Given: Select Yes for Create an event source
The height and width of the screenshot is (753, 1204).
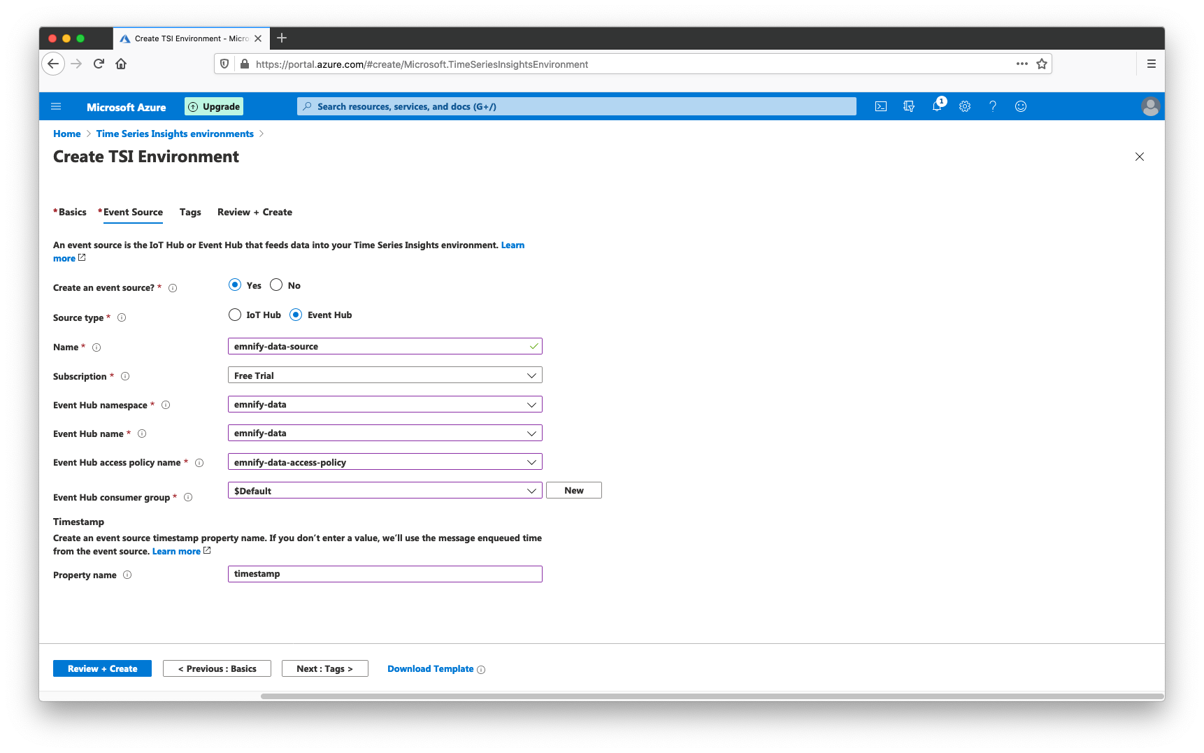Looking at the screenshot, I should 235,285.
